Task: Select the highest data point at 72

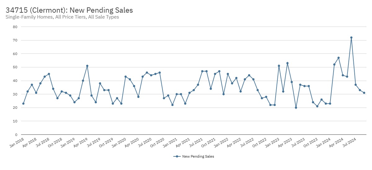Action: (x=351, y=38)
